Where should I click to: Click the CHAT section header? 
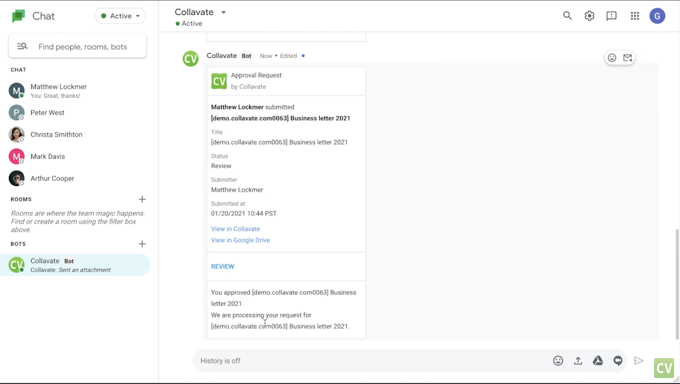pyautogui.click(x=19, y=70)
